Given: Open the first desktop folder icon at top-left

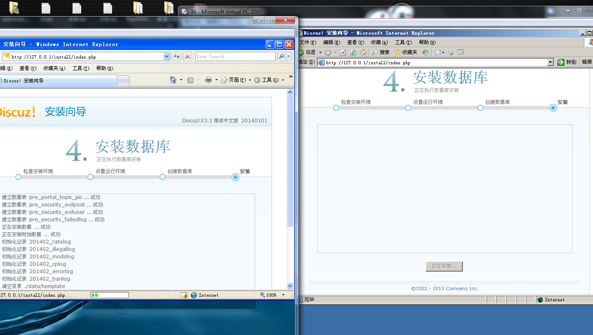Looking at the screenshot, I should (x=14, y=7).
